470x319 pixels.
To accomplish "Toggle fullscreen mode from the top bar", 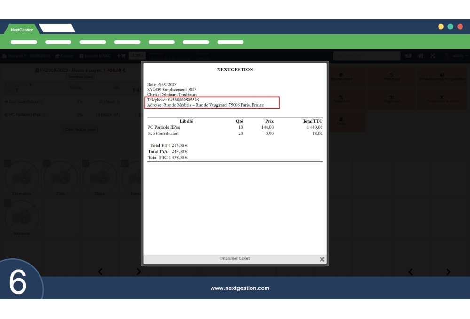I will (433, 55).
